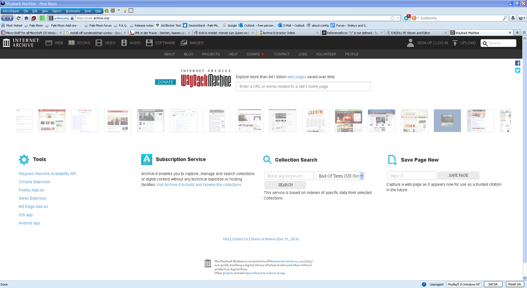This screenshot has height=288, width=527.
Task: Open the Software media section
Action: (161, 43)
